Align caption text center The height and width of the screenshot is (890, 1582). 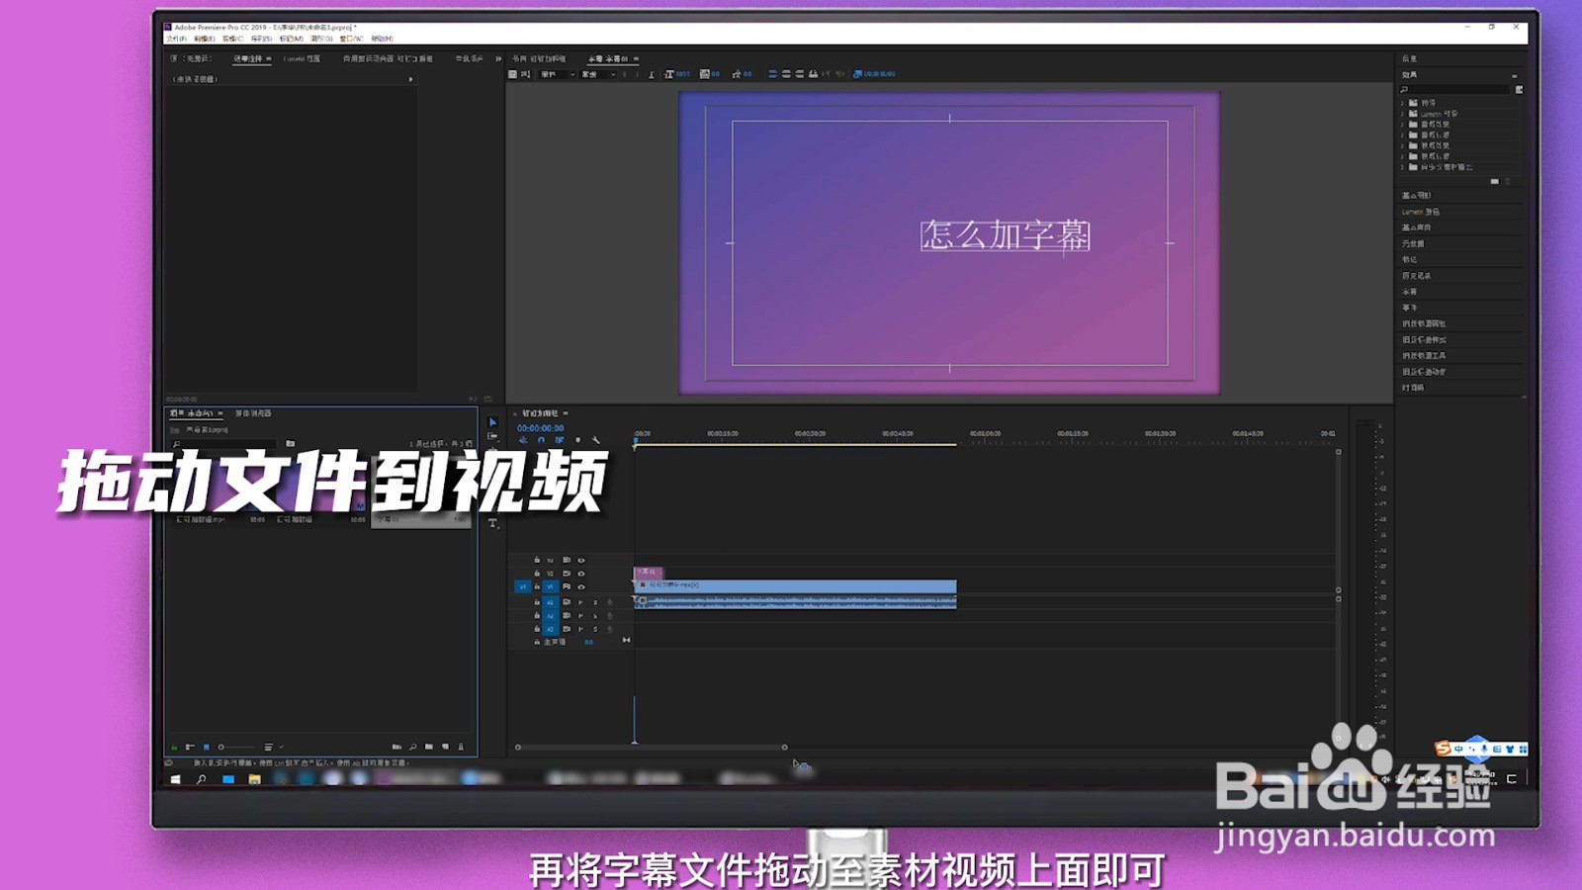pyautogui.click(x=786, y=74)
